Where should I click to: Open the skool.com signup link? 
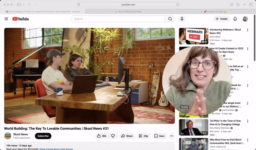[x=56, y=149]
